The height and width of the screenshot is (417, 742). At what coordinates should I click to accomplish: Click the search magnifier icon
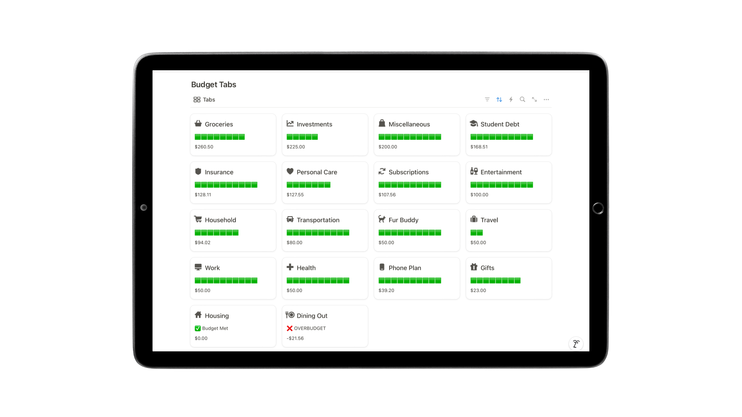(x=522, y=100)
